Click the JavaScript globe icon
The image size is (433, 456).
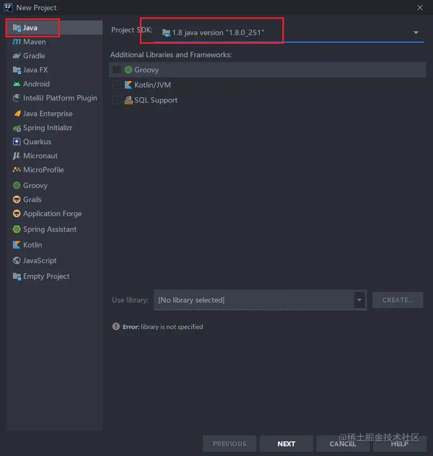17,260
